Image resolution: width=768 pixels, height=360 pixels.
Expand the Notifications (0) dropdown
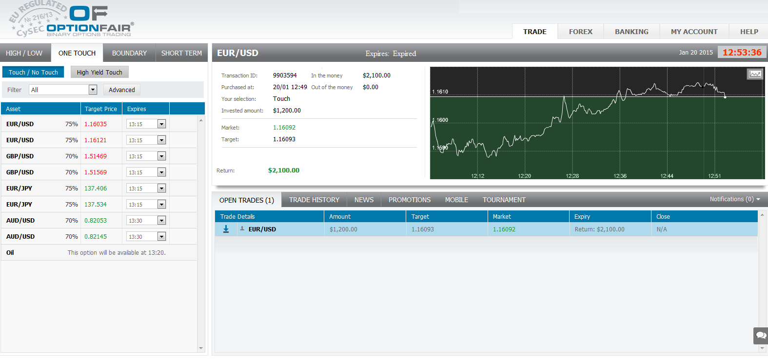pos(735,199)
